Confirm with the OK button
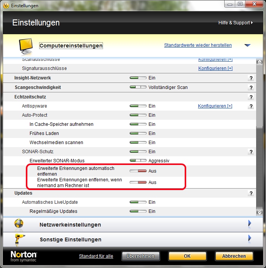 (x=187, y=256)
